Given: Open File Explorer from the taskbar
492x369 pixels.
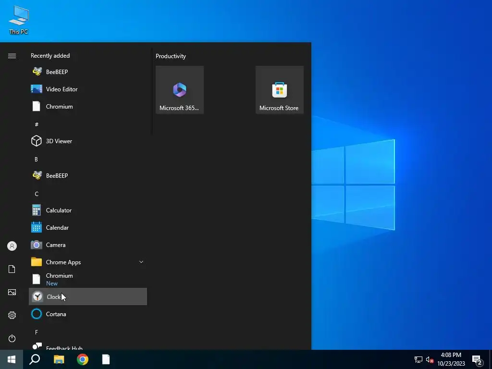Looking at the screenshot, I should tap(59, 359).
